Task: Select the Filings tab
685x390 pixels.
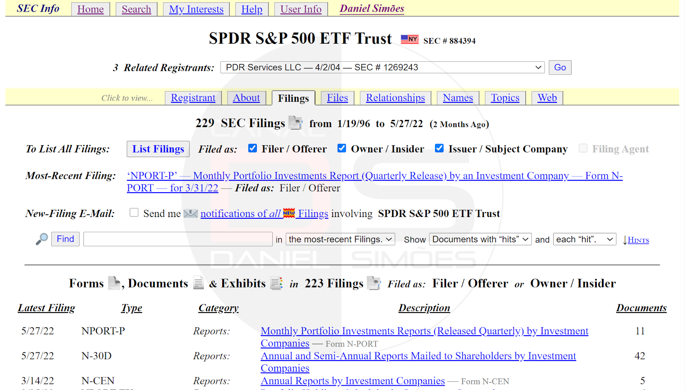Action: coord(293,98)
